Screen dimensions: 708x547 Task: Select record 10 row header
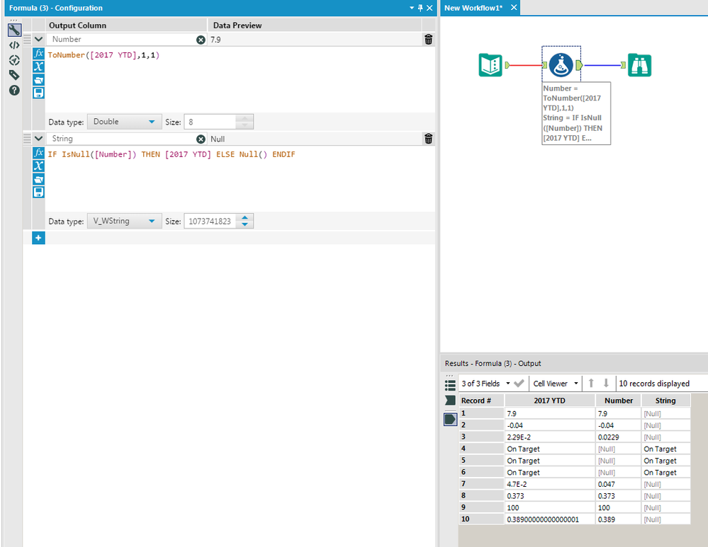[481, 519]
